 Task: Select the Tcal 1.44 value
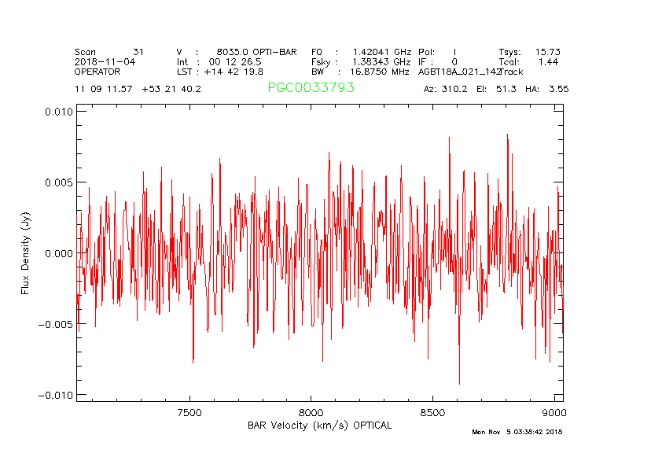[x=531, y=61]
